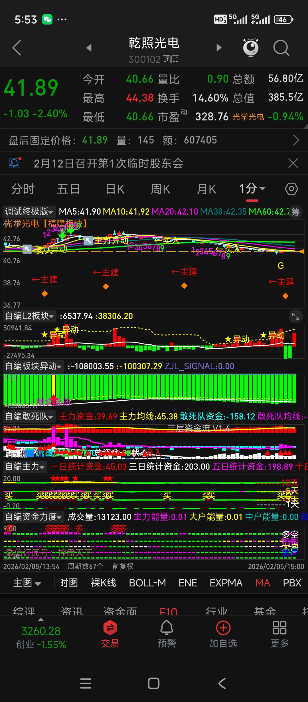Open 2月12日 shareholder meeting announcement
The height and width of the screenshot is (702, 308).
(x=108, y=164)
